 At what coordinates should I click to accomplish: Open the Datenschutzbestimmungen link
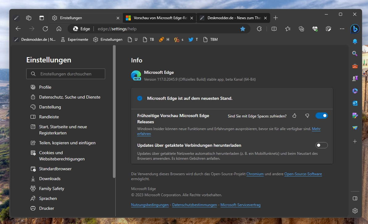[x=195, y=205]
